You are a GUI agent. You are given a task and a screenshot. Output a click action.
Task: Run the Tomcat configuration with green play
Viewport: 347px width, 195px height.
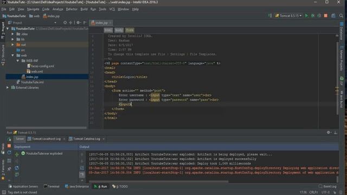[x=306, y=16]
